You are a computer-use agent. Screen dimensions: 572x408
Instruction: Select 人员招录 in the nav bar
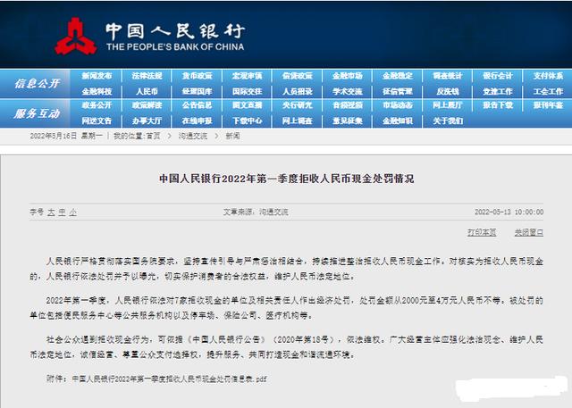coord(298,91)
